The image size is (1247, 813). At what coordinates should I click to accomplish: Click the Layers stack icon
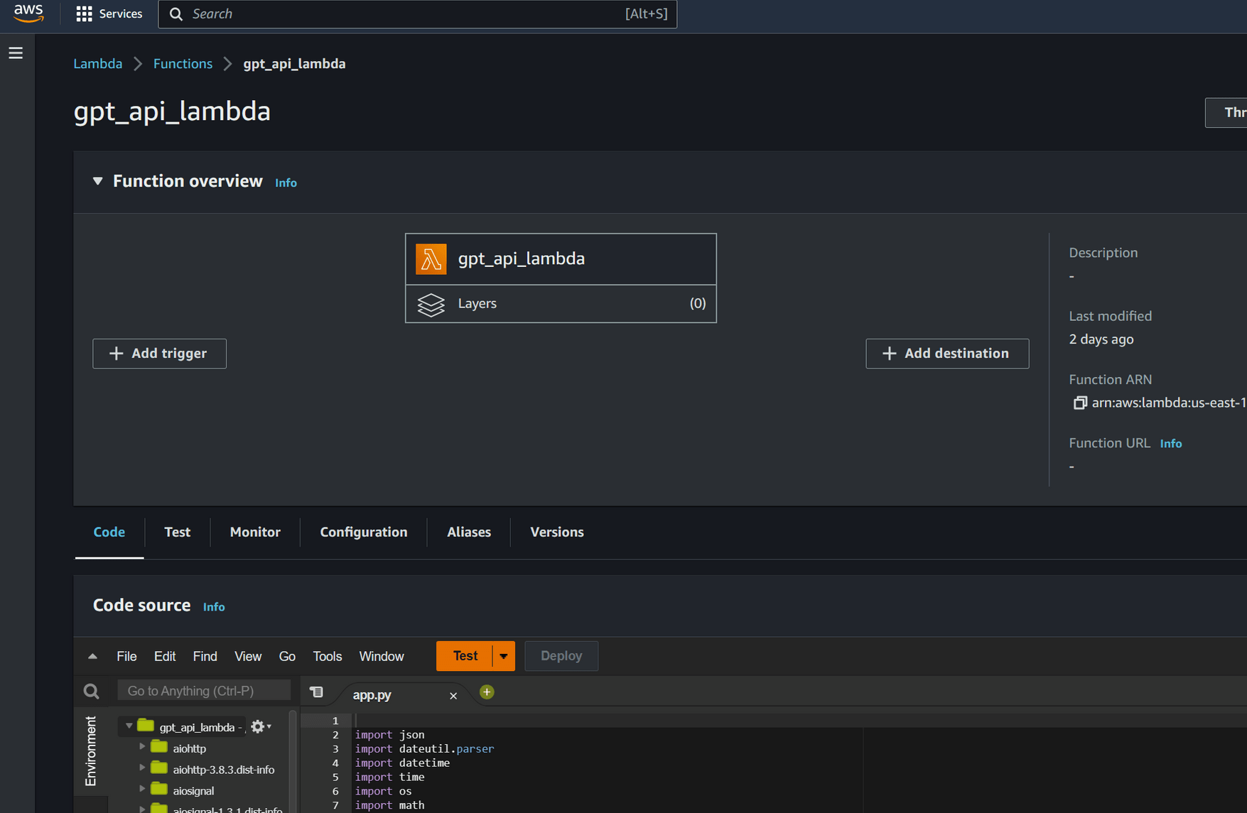pos(431,304)
